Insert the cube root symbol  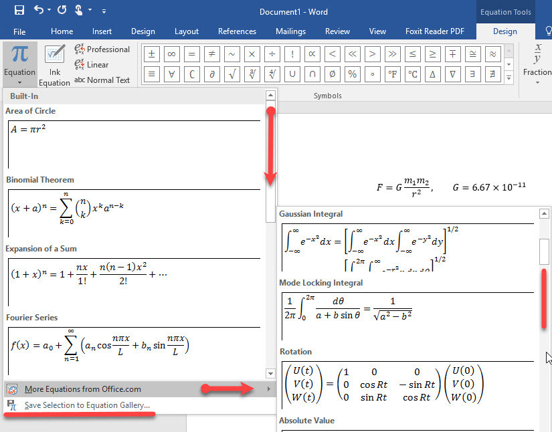click(252, 74)
